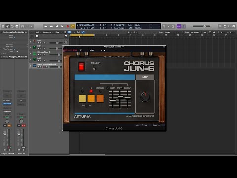Toggle the purple Count-in button
The image size is (237, 178).
pos(179,26)
